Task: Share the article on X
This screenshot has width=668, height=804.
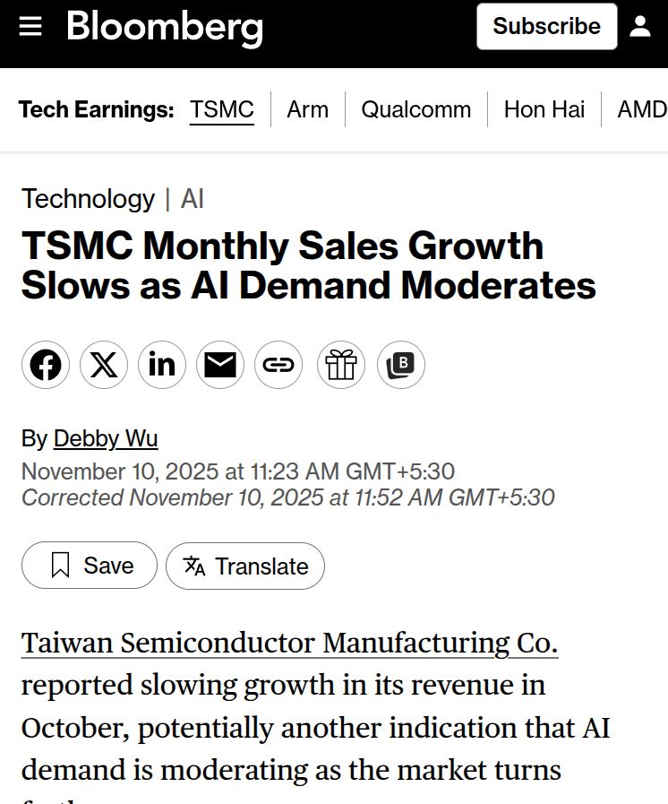Action: 103,365
